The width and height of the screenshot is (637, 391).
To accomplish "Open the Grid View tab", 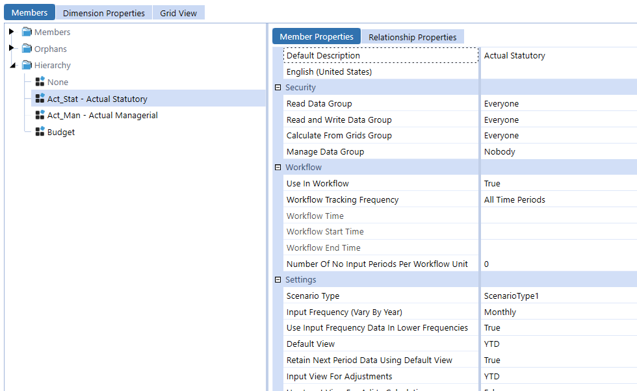I will coord(178,13).
